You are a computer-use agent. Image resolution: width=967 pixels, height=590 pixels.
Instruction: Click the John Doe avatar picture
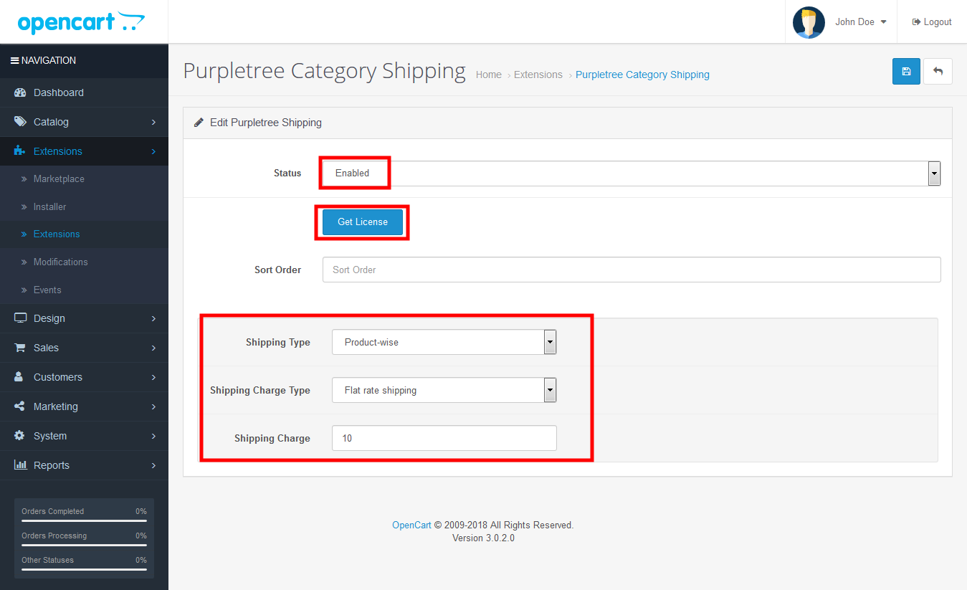809,22
